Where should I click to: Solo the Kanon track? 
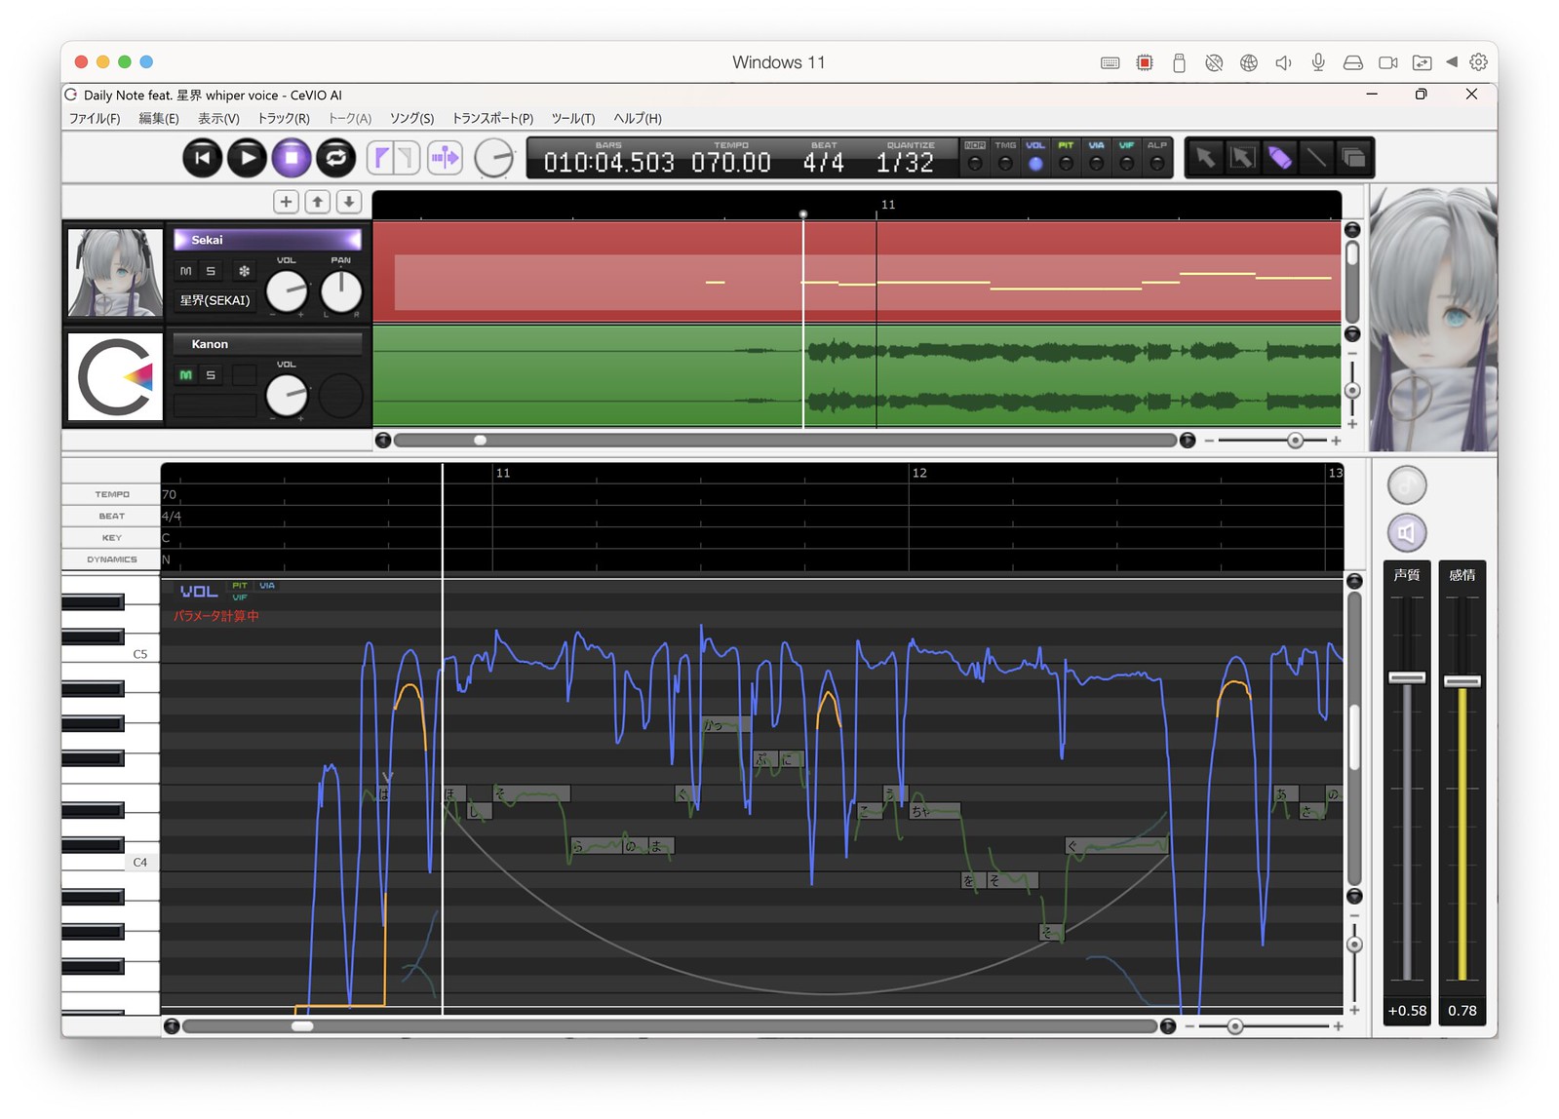click(211, 375)
